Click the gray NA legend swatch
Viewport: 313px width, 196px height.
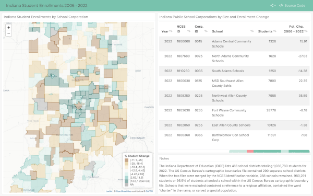126,185
